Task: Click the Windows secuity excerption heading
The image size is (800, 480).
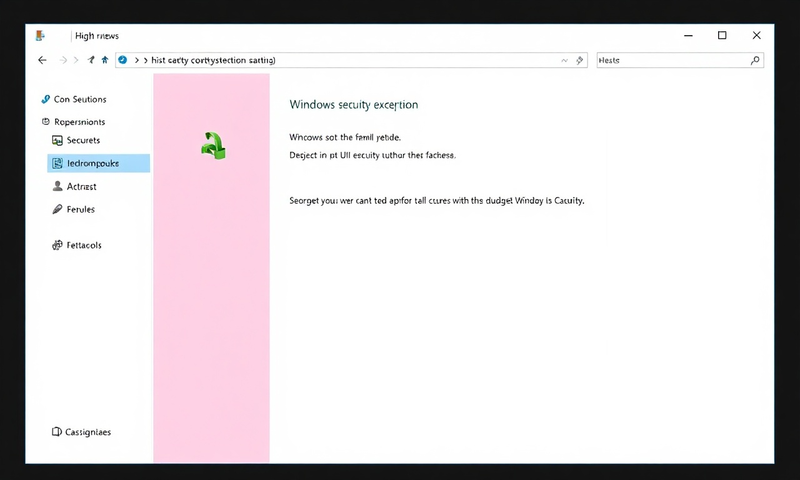Action: [354, 104]
